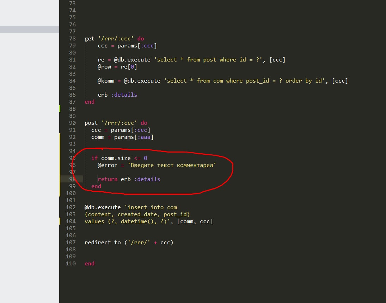This screenshot has height=303, width=386.
Task: Click the "ccc = params[:ccc]" code on line 79
Action: 127,46
